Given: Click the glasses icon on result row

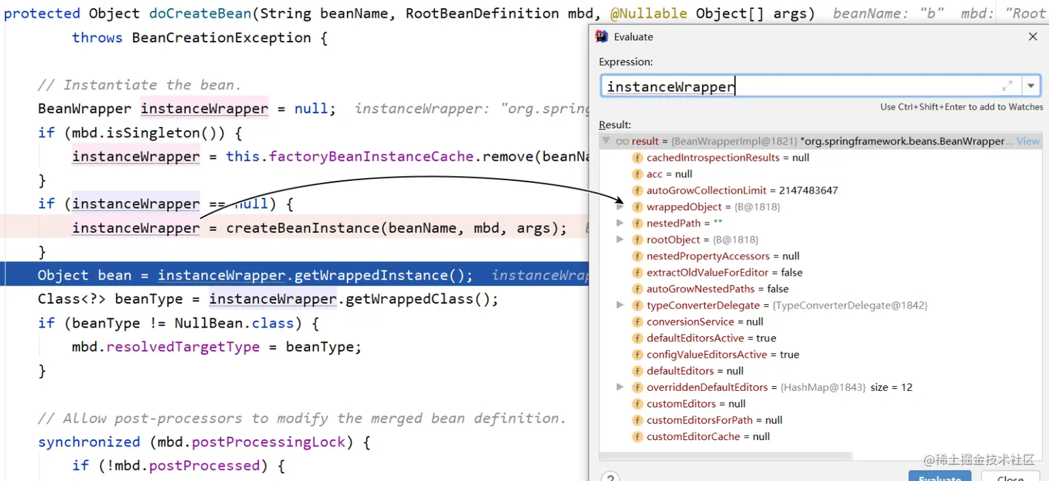Looking at the screenshot, I should point(622,141).
